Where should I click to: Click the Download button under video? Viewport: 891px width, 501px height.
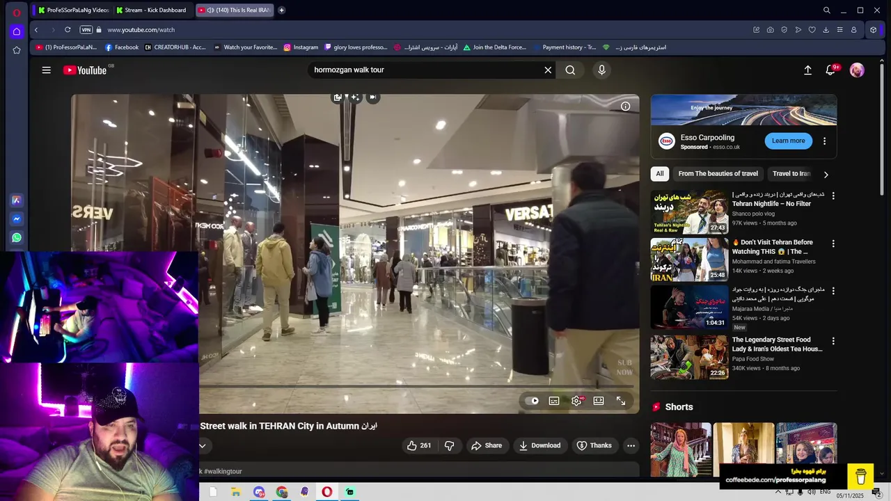[539, 445]
